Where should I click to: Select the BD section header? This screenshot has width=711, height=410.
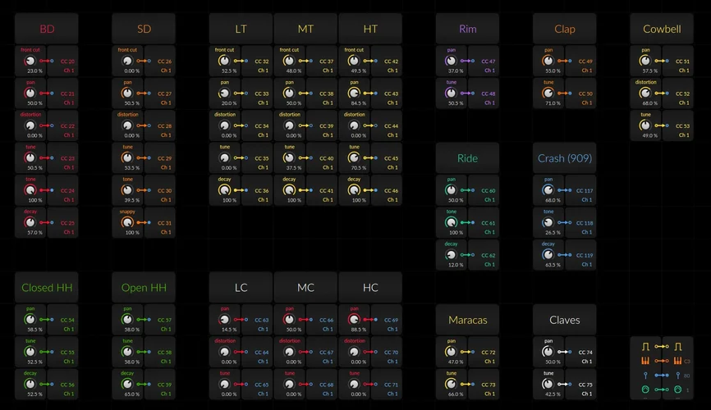click(x=47, y=29)
